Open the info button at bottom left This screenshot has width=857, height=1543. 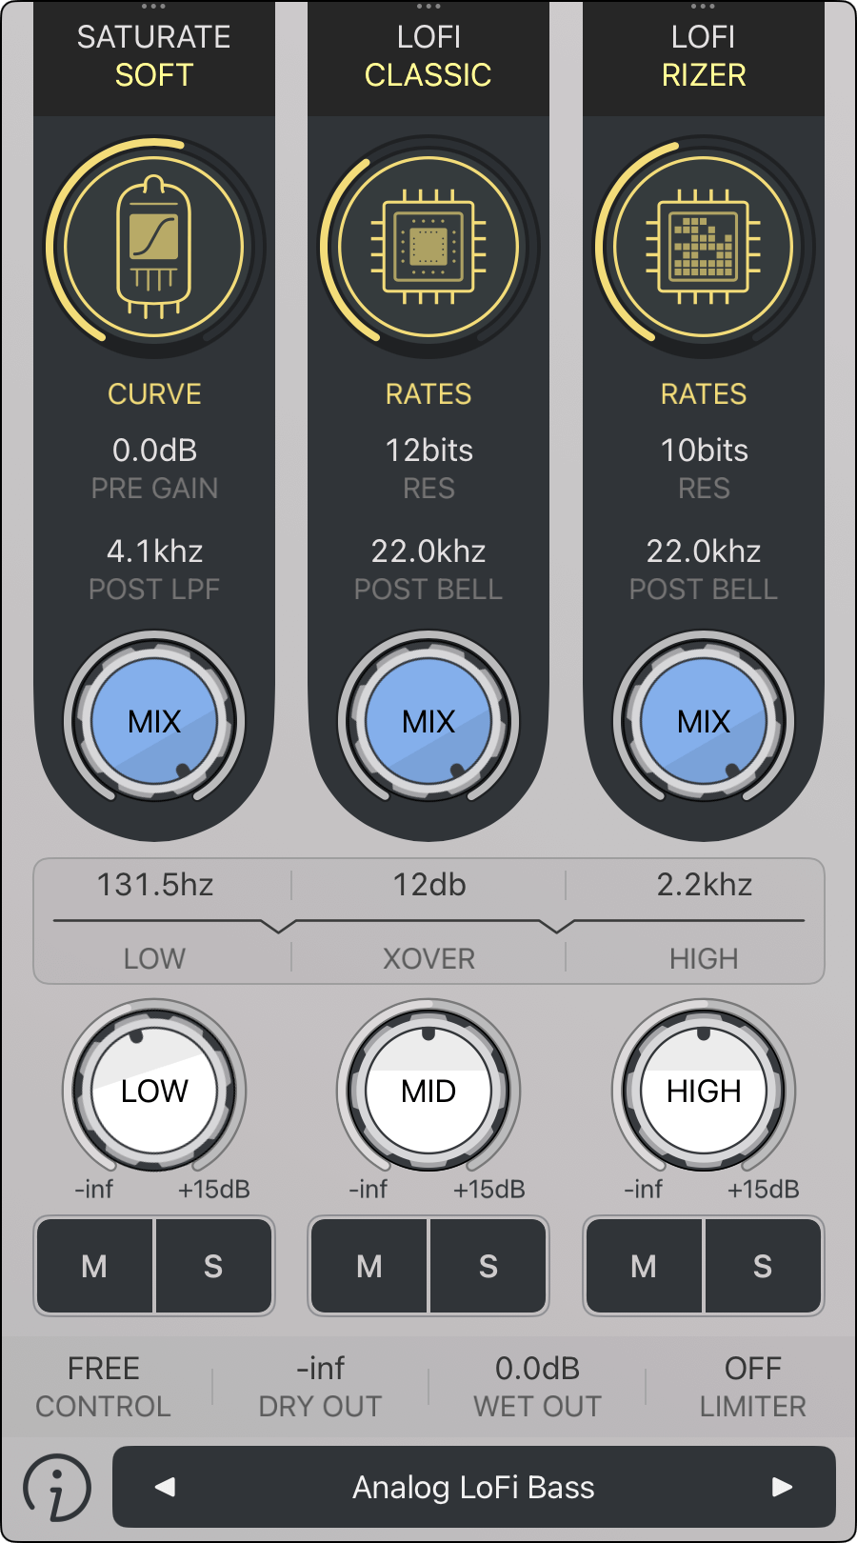pos(57,1487)
